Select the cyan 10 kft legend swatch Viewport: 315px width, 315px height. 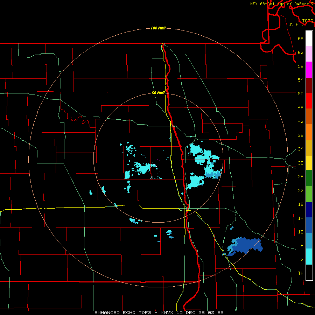tap(309, 257)
